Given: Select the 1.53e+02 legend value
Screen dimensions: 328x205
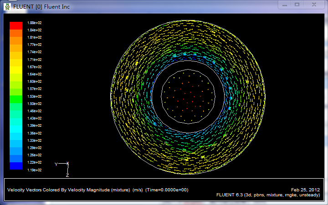Looking at the screenshot, I should pos(35,96).
